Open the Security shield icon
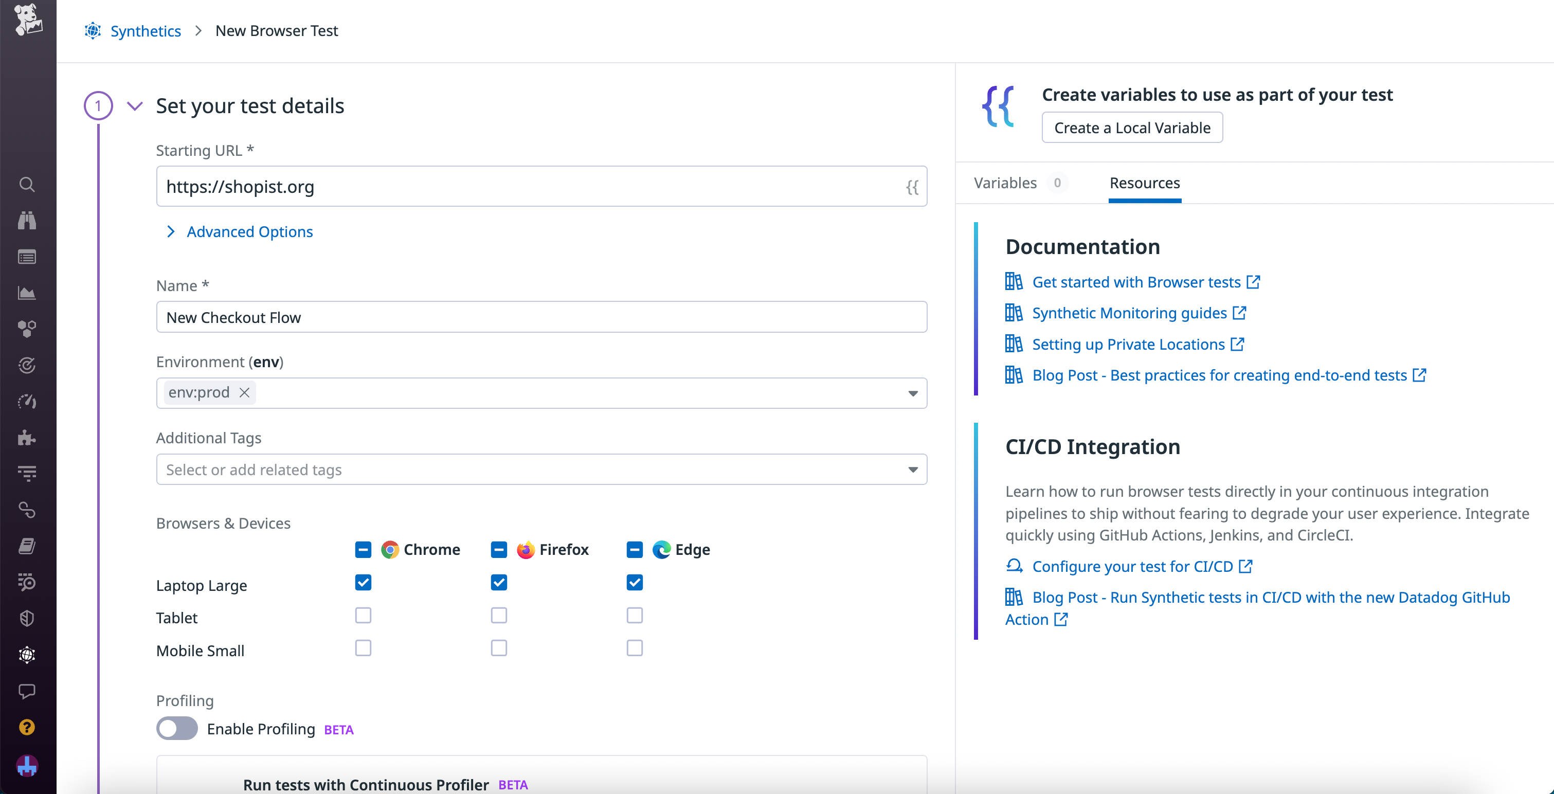 [x=27, y=618]
